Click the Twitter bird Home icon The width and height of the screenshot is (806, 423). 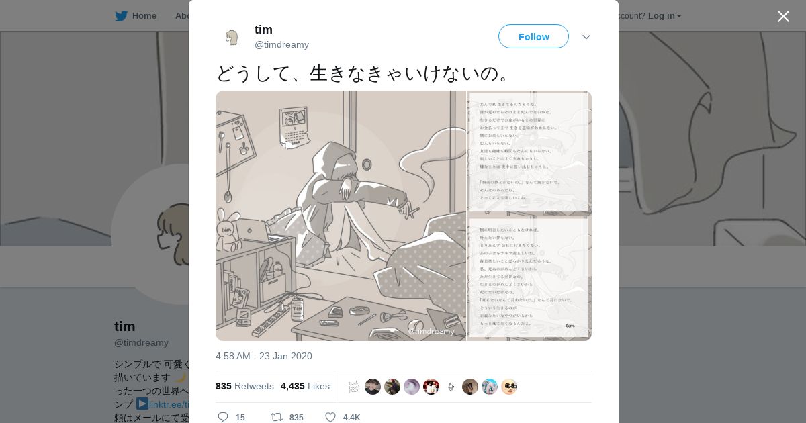click(x=121, y=16)
